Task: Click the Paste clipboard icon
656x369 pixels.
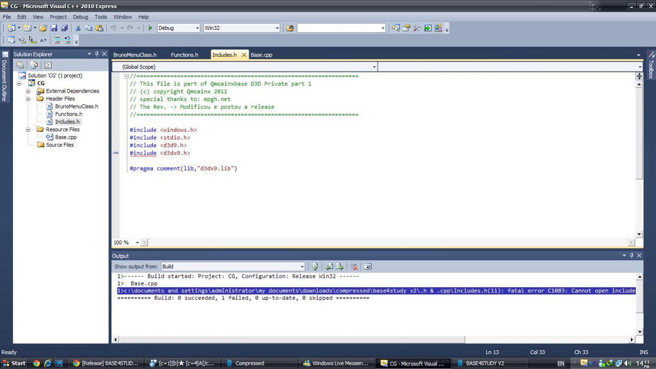Action: [99, 28]
